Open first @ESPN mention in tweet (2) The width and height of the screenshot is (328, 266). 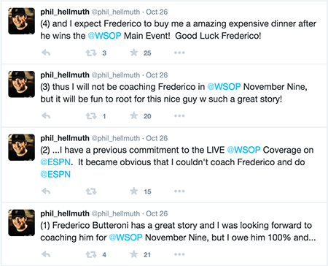55,162
